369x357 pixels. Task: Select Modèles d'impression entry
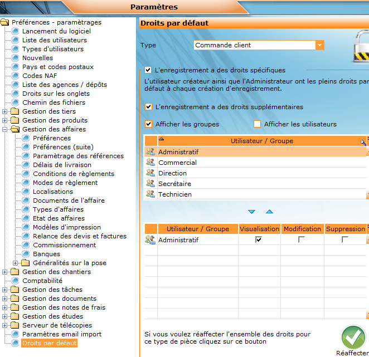(x=67, y=227)
